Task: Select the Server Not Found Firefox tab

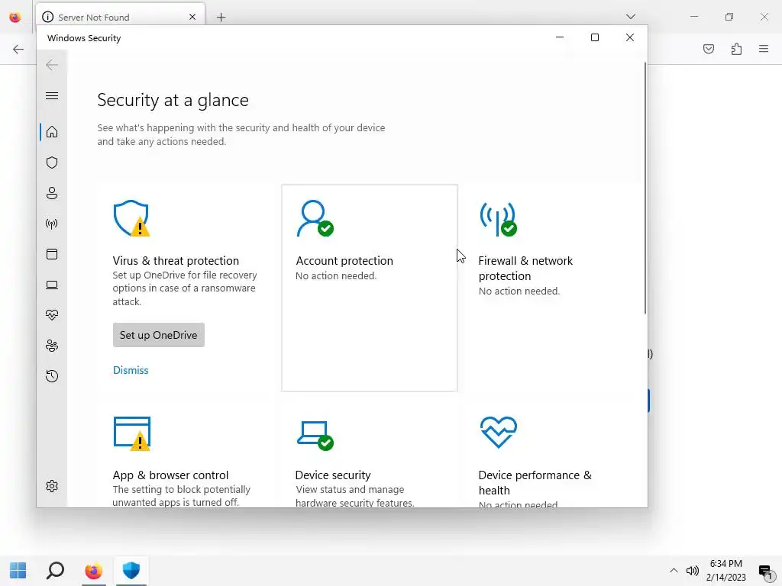Action: pos(120,17)
